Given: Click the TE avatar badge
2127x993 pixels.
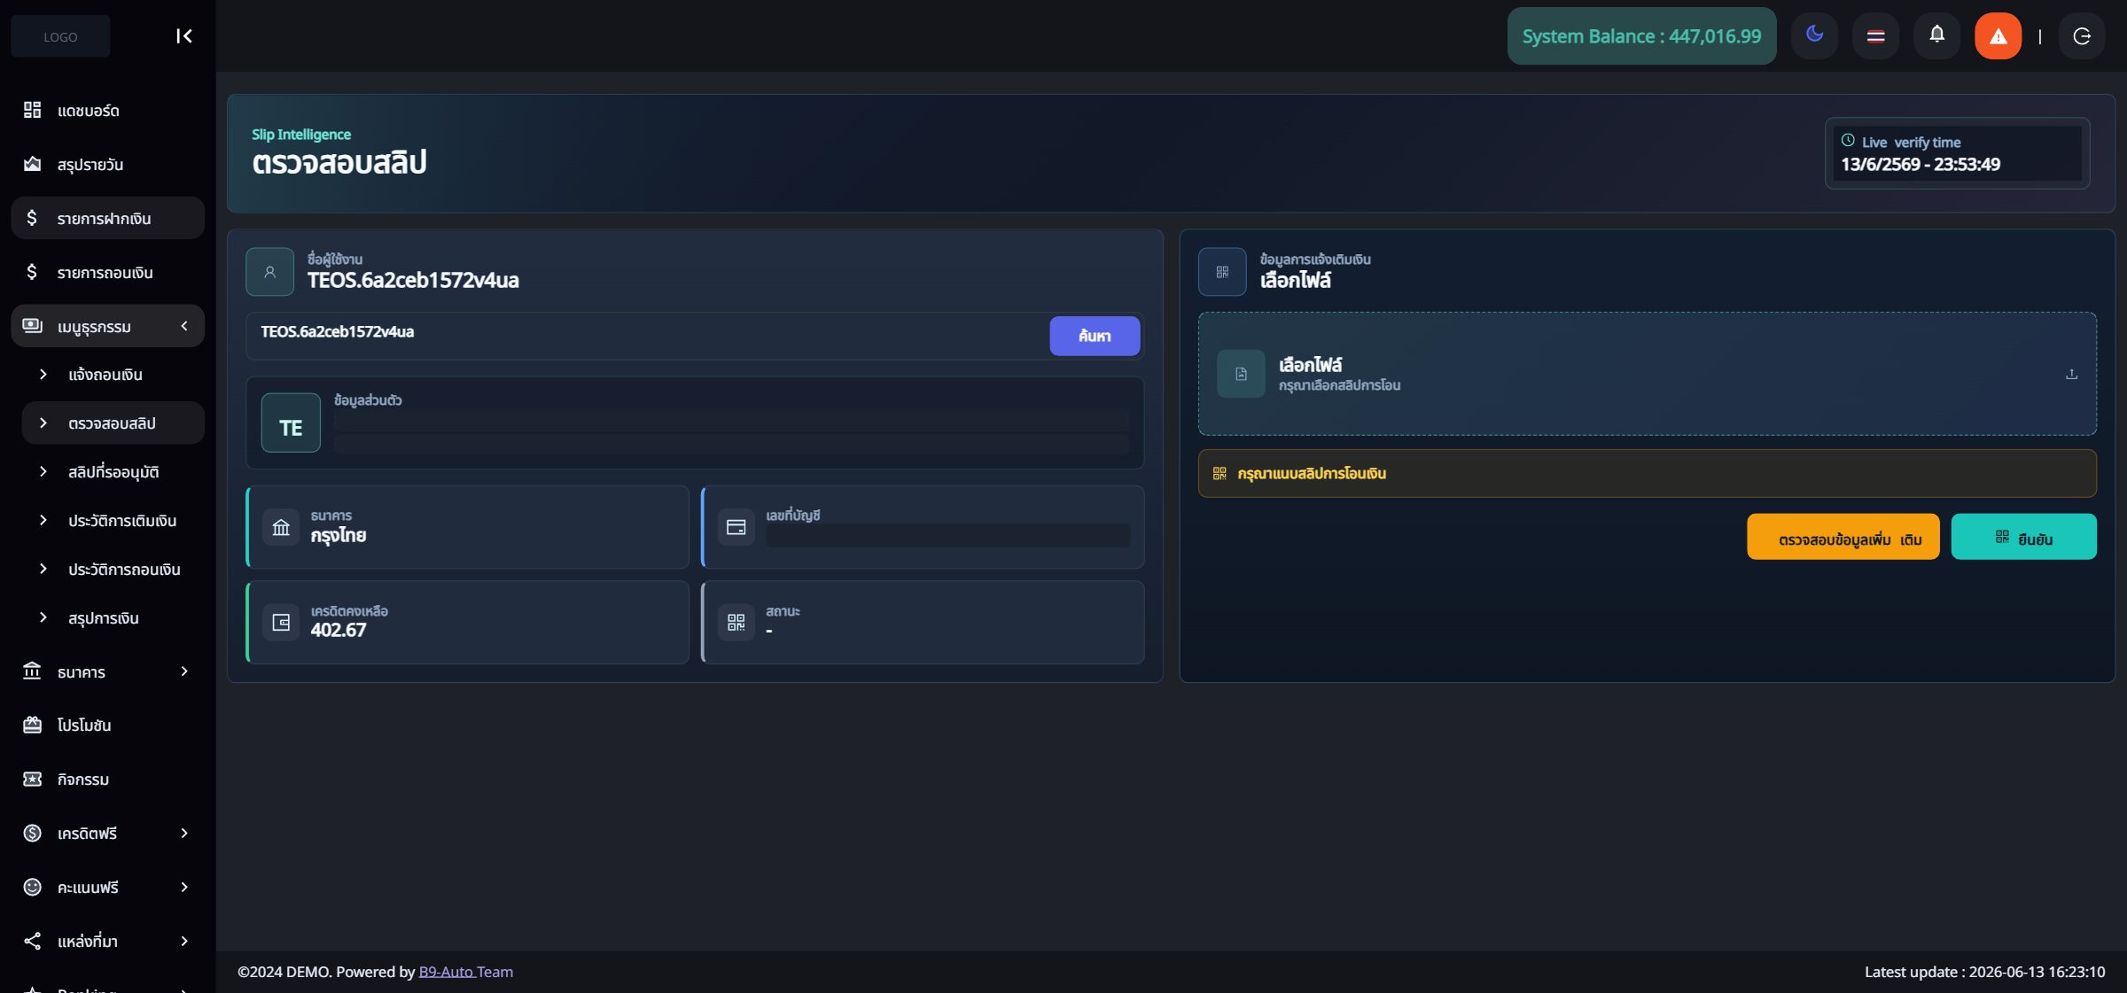Looking at the screenshot, I should tap(291, 423).
